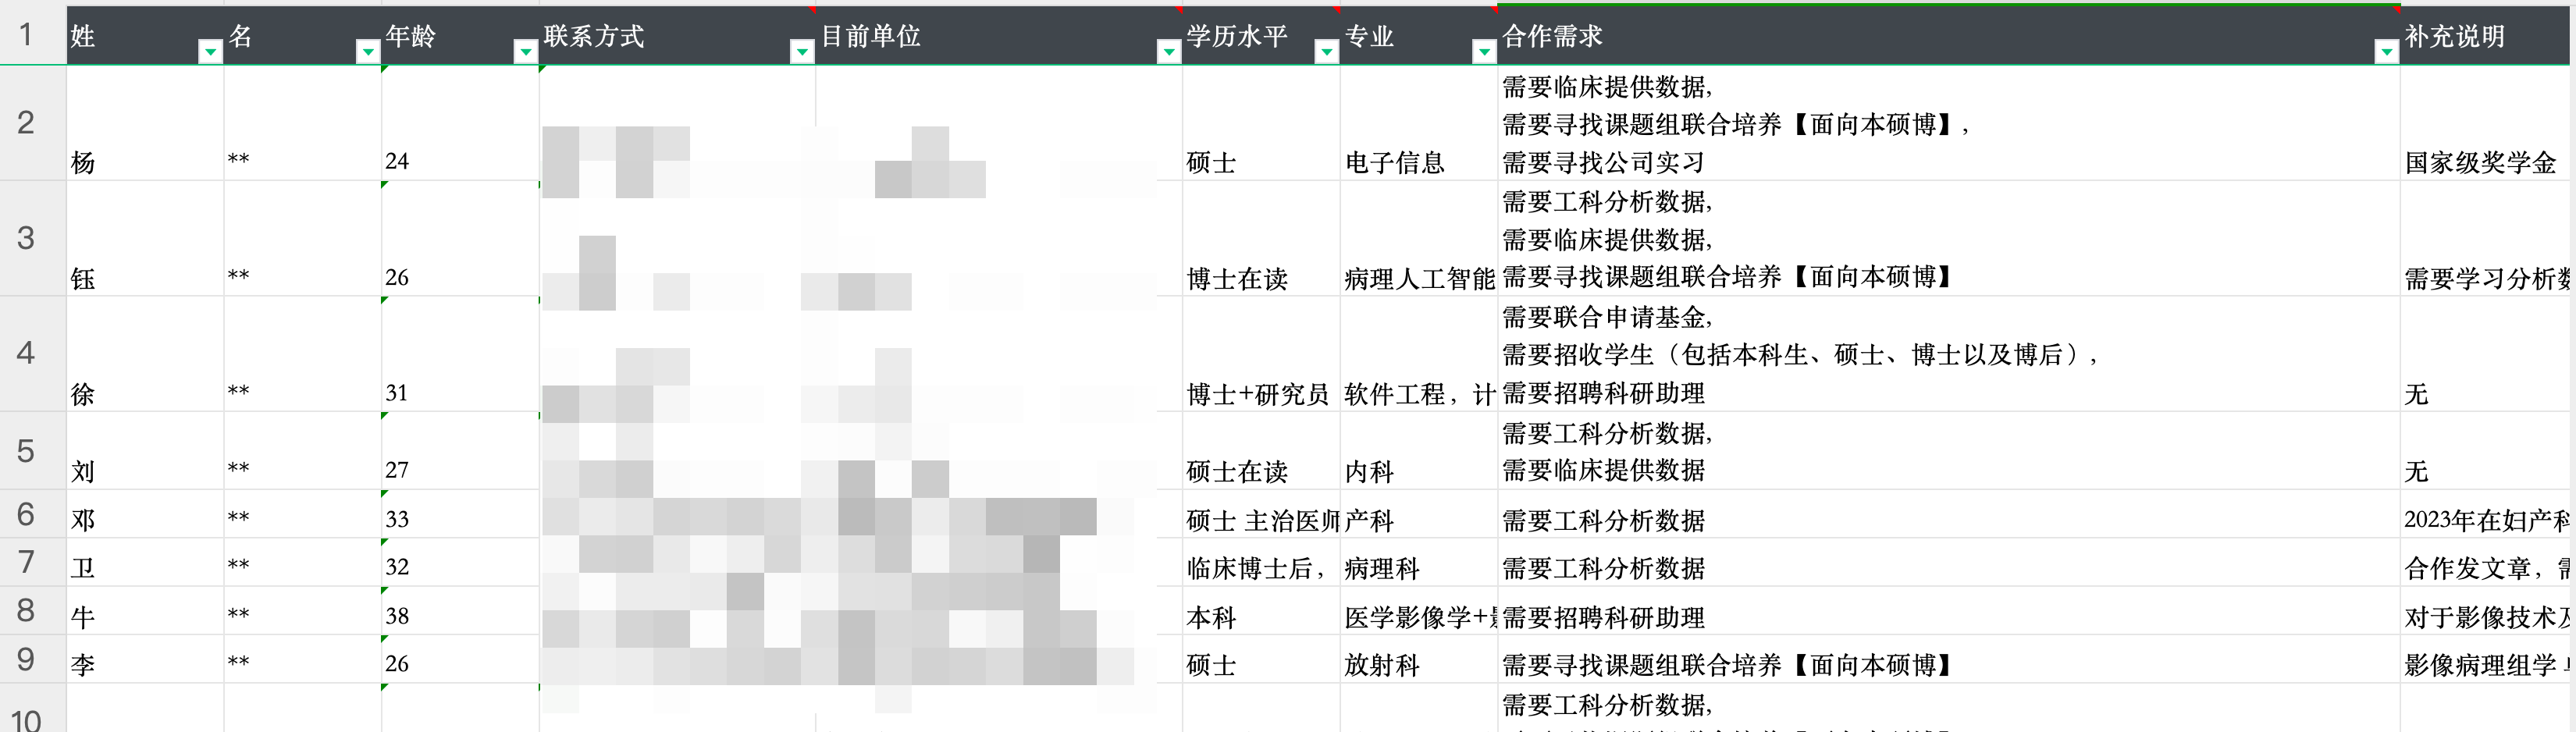Image resolution: width=2576 pixels, height=732 pixels.
Task: Open the filter dropdown for 学历水平 column
Action: pos(1327,52)
